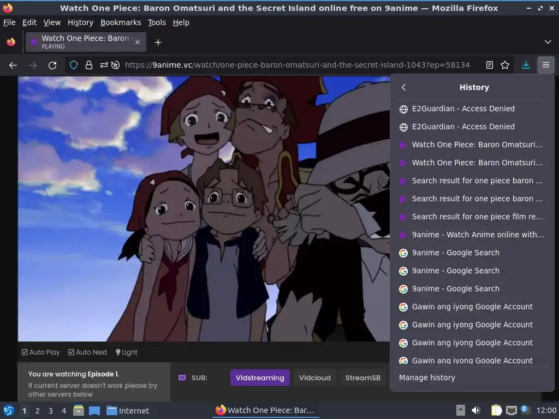Open second Watch One Piece: Baron Omatsuri history entry

click(472, 163)
